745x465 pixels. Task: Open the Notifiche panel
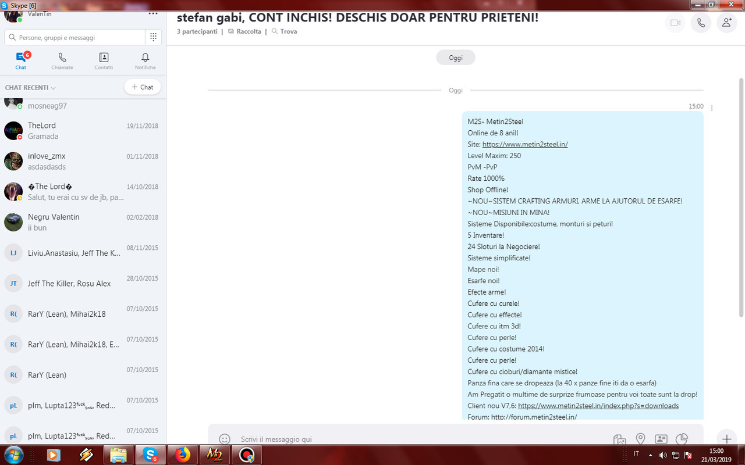[x=145, y=60]
